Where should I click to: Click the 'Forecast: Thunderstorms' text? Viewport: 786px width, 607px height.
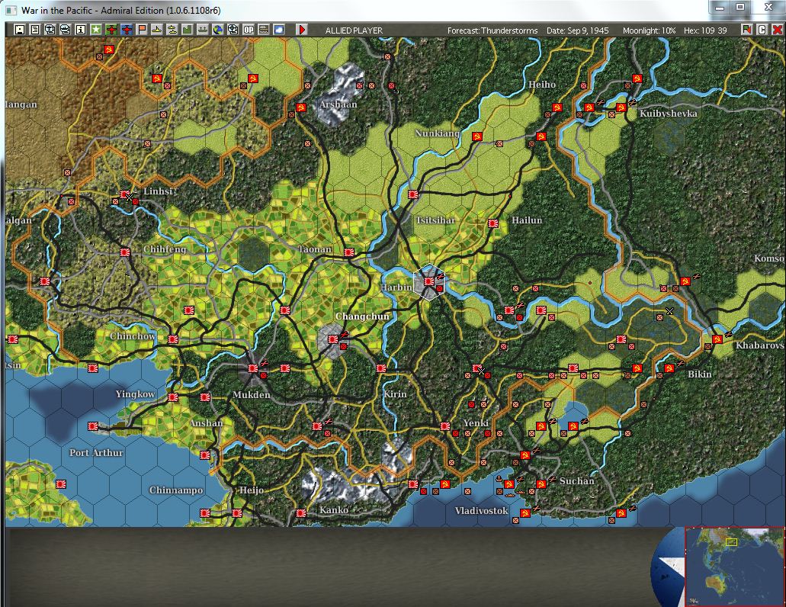pyautogui.click(x=492, y=31)
